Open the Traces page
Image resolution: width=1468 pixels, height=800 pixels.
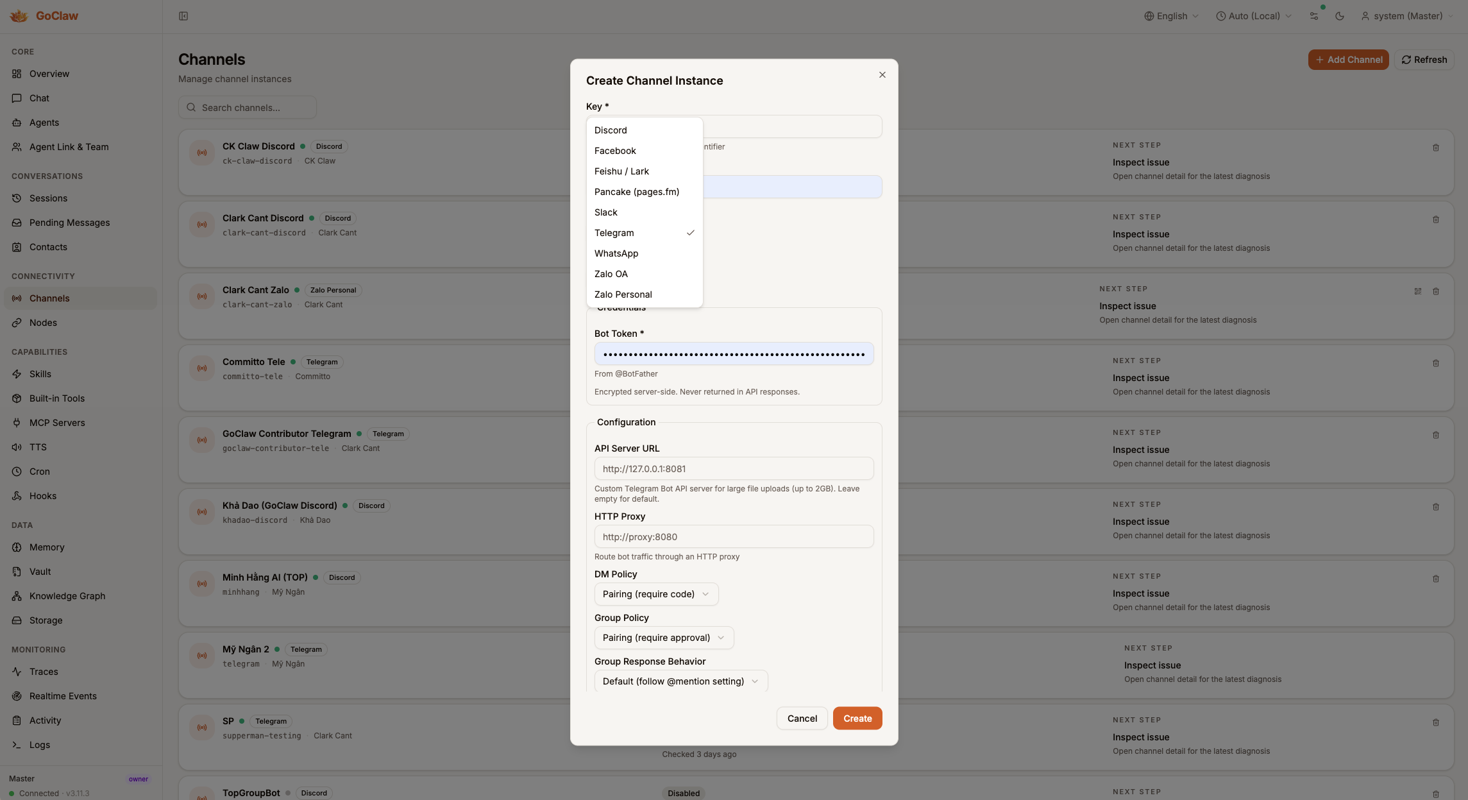point(81,672)
